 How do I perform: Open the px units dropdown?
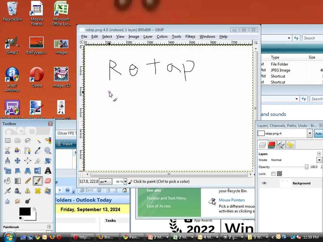(105, 181)
